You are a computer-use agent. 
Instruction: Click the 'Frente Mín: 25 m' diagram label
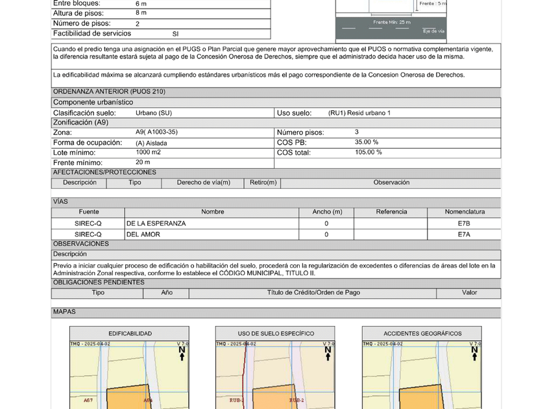pyautogui.click(x=391, y=22)
